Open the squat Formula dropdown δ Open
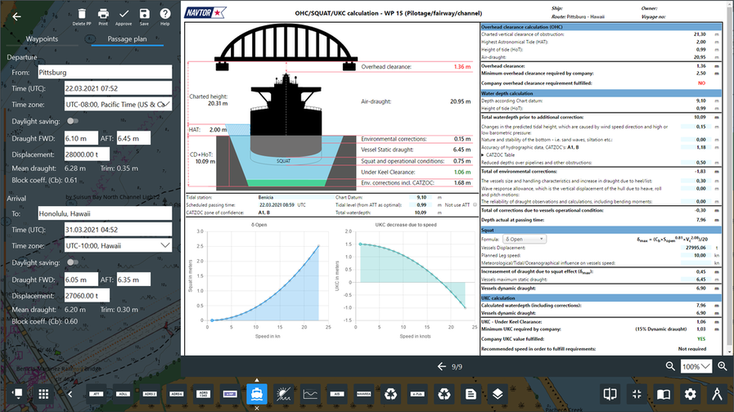 [x=525, y=239]
